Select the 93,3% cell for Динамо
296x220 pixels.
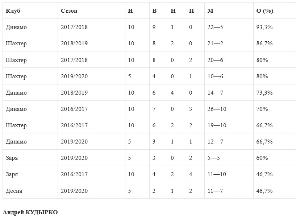(x=264, y=27)
